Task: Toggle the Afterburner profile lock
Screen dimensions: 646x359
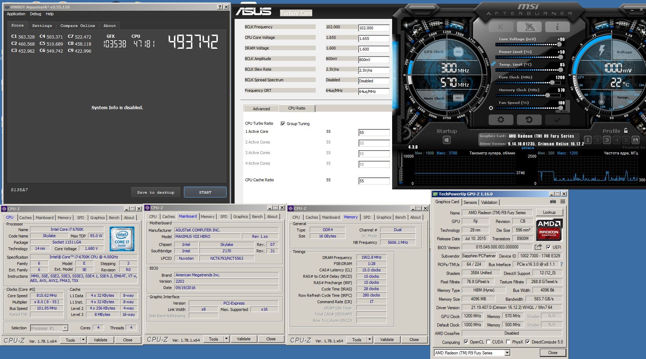Action: [626, 130]
